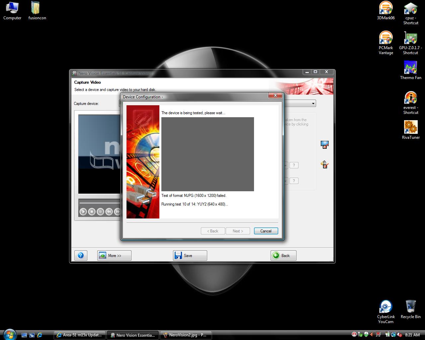Image resolution: width=425 pixels, height=340 pixels.
Task: Open the Computer desktop icon
Action: coord(12,11)
